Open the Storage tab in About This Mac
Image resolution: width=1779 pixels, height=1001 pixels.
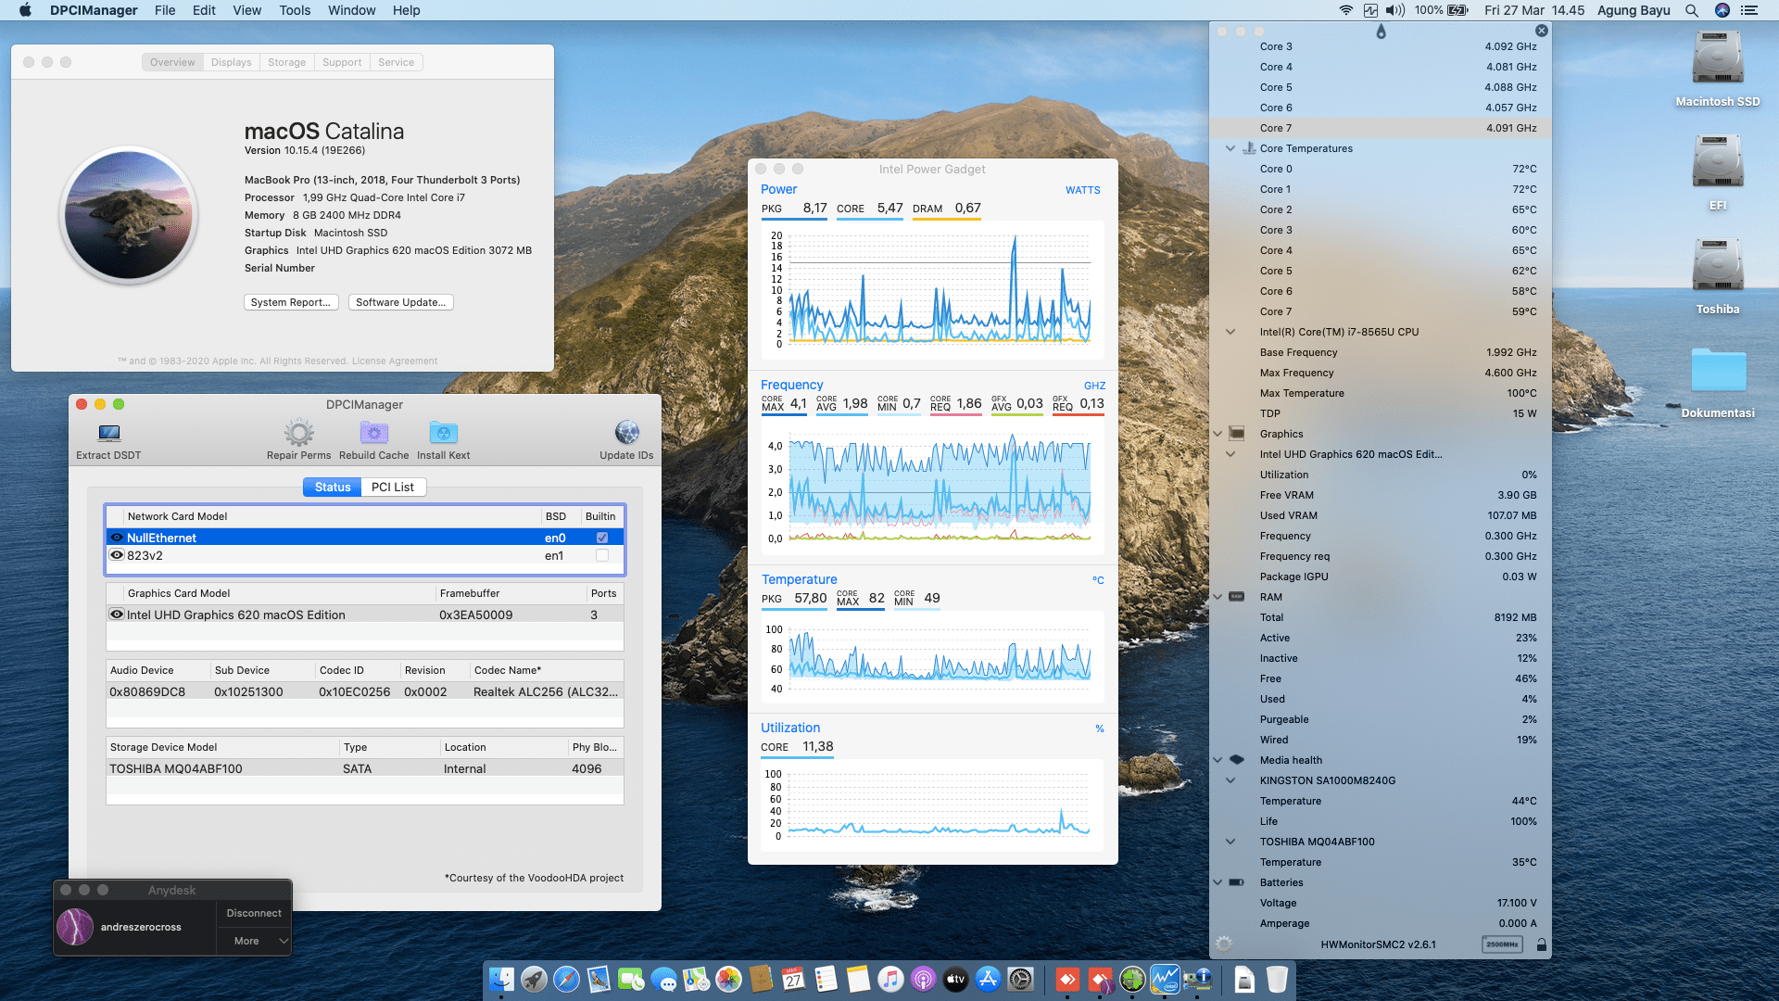286,62
